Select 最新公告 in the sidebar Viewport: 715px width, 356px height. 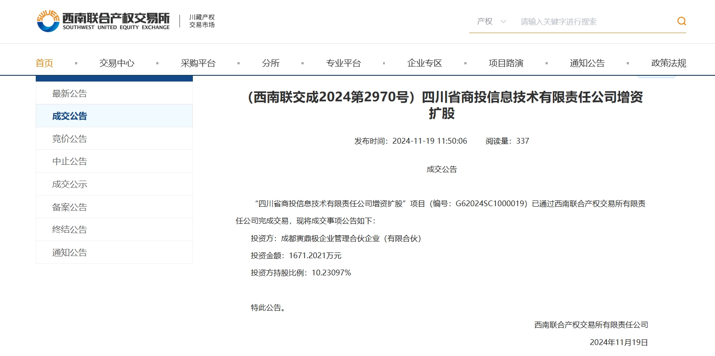click(x=114, y=93)
